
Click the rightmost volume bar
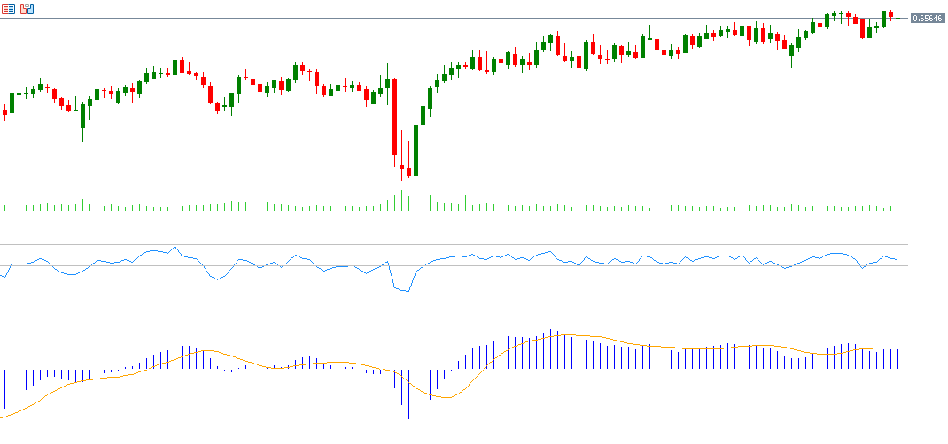[890, 209]
